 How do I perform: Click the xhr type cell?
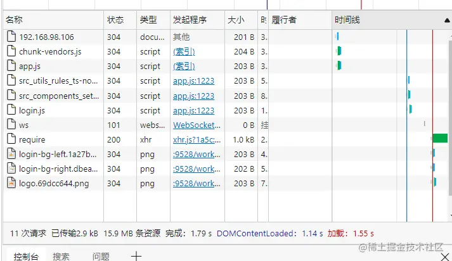coord(146,140)
